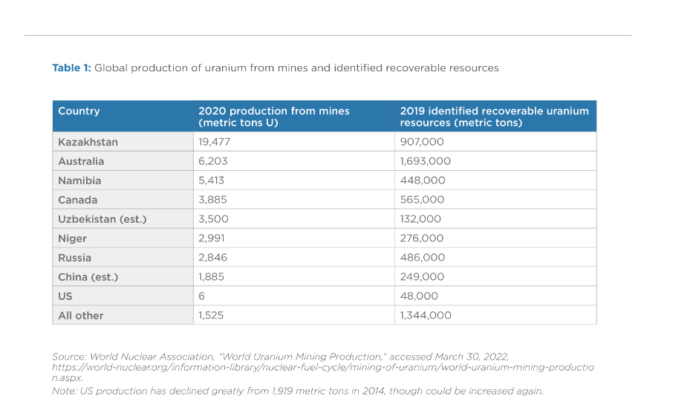Click the 'China (est.)' cell
This screenshot has height=410, width=693.
(88, 277)
